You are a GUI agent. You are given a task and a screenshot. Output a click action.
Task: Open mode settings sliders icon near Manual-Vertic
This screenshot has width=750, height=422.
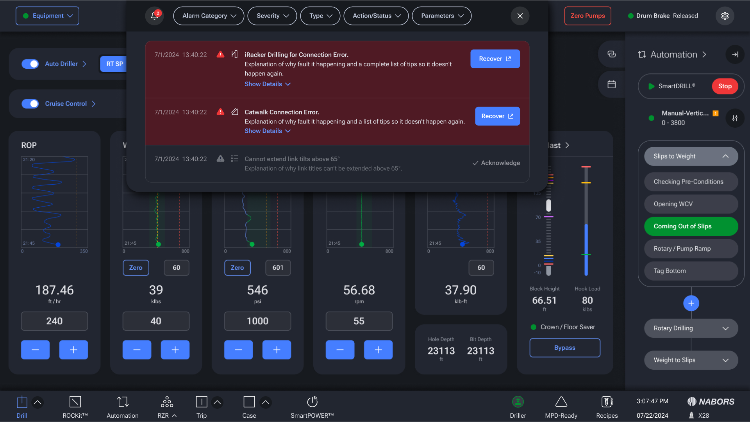pos(735,118)
